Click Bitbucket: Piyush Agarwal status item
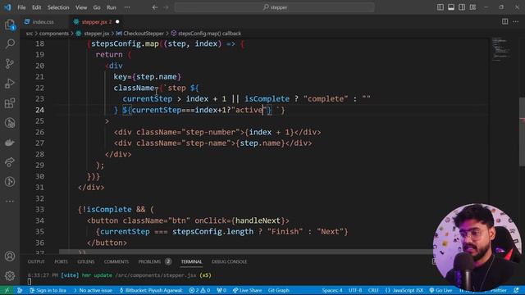 [x=151, y=290]
